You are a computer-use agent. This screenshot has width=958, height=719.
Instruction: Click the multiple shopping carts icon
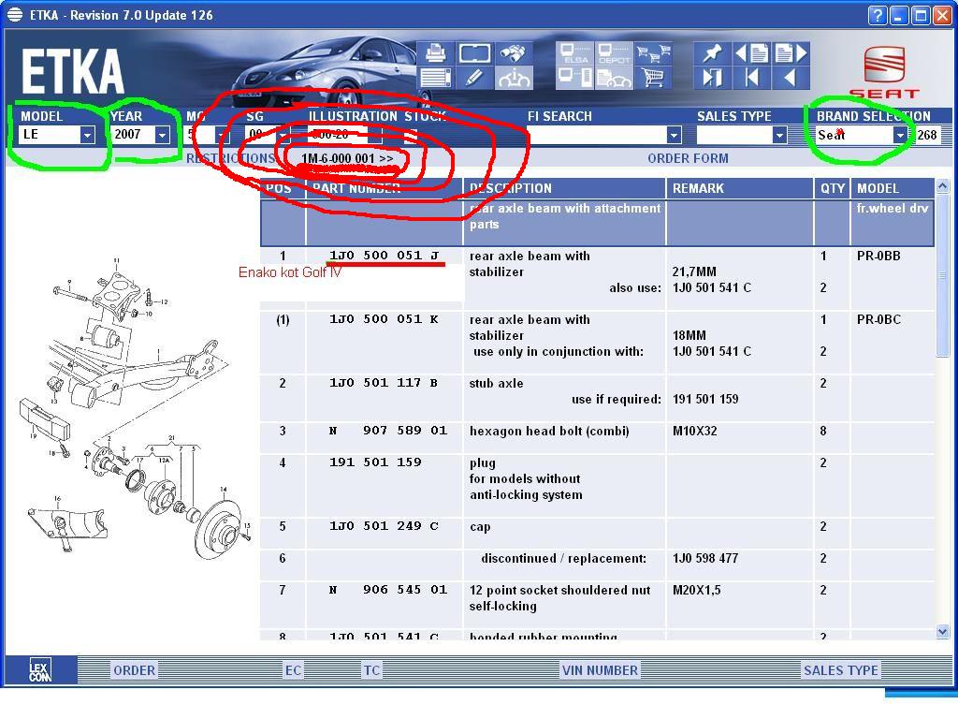click(x=652, y=53)
